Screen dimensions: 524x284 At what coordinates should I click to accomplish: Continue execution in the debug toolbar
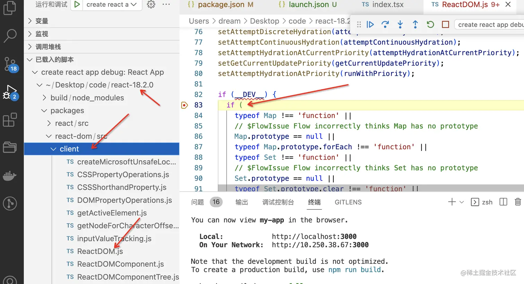pyautogui.click(x=370, y=25)
